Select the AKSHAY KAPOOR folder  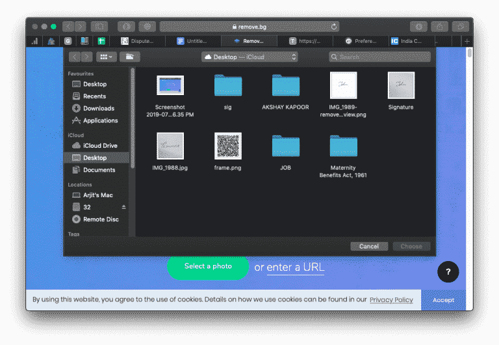click(285, 85)
